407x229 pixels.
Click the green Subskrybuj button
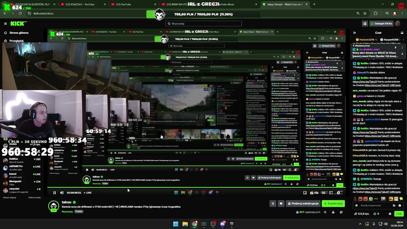333,204
